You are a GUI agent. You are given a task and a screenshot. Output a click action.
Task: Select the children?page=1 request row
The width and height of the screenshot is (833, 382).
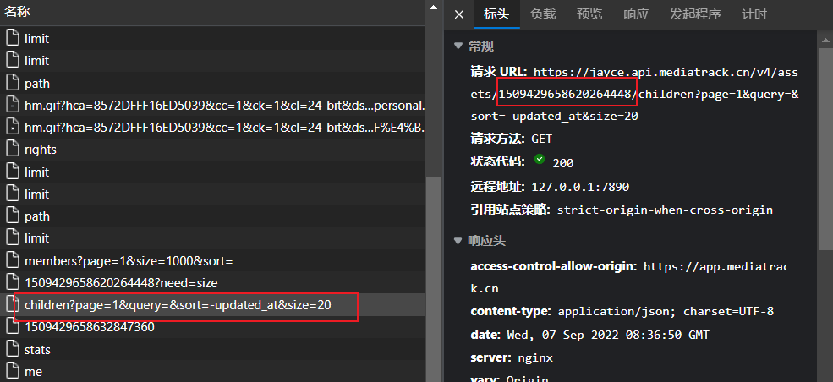[178, 305]
